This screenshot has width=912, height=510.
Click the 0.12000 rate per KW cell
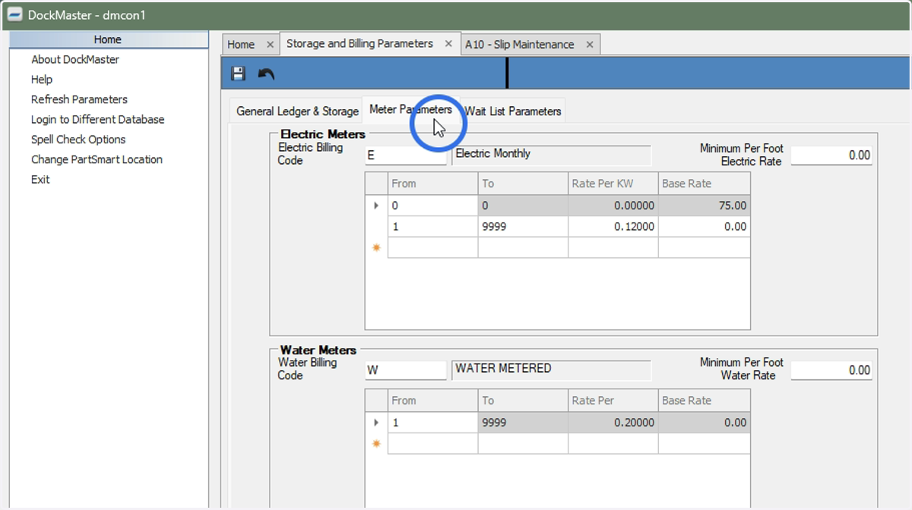click(x=613, y=227)
